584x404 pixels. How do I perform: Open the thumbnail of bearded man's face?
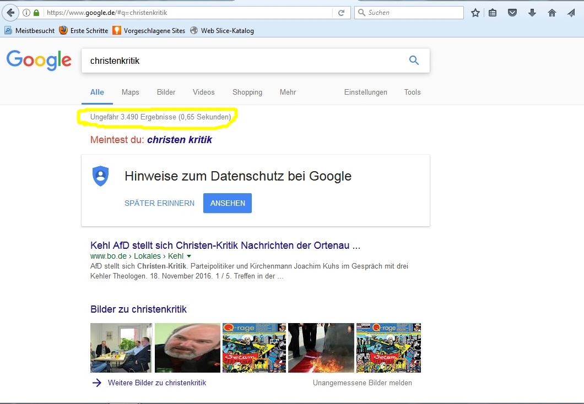tap(187, 348)
